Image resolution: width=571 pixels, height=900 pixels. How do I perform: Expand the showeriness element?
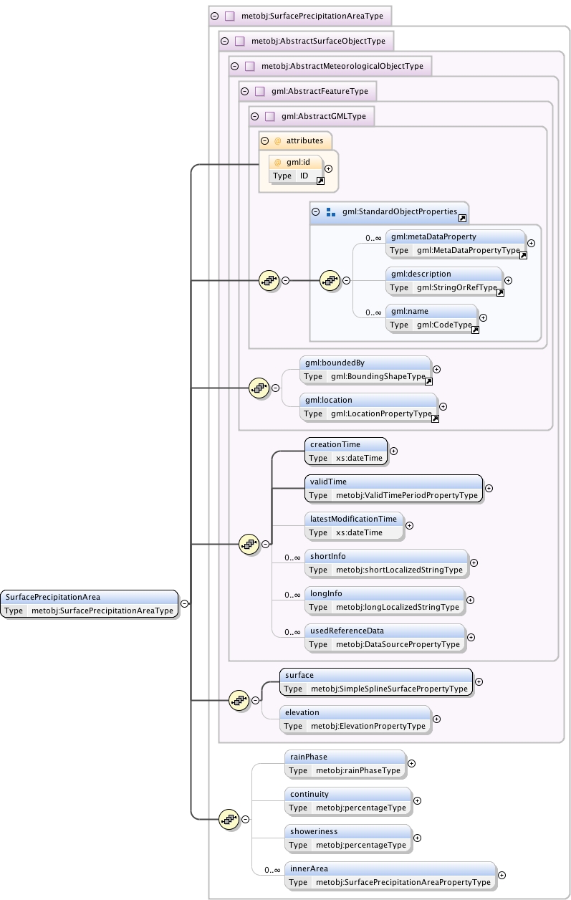tap(417, 838)
